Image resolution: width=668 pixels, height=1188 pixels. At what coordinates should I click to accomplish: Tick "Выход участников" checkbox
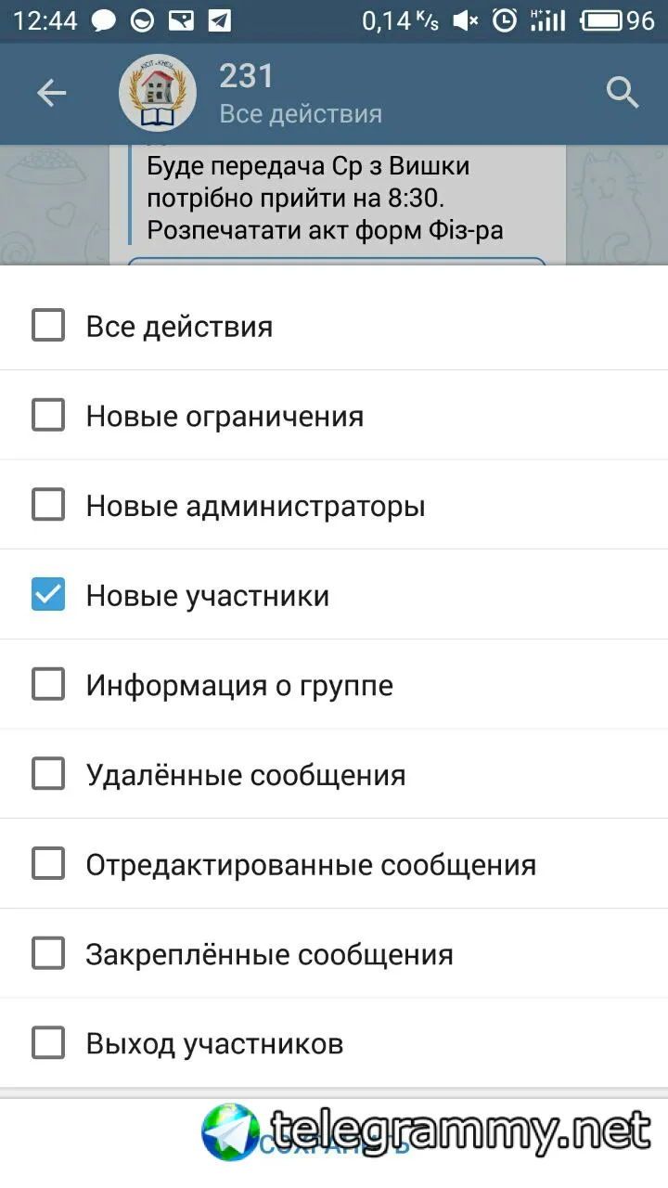tap(48, 1043)
